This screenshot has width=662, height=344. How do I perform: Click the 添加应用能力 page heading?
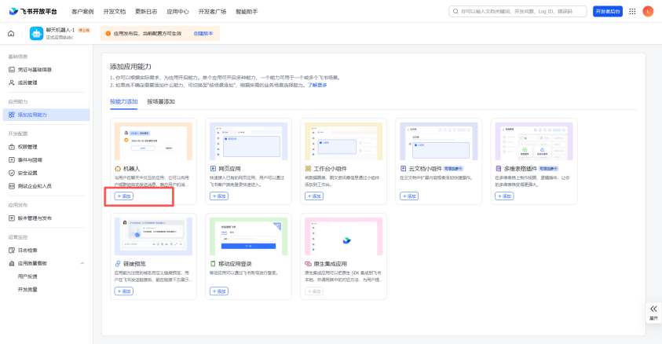[130, 67]
